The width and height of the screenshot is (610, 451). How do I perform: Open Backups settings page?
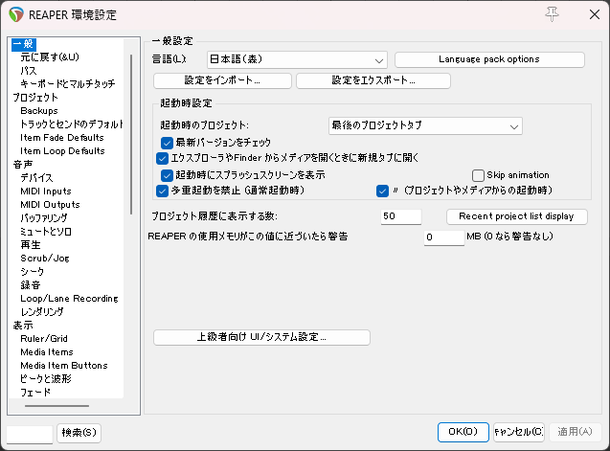(39, 111)
